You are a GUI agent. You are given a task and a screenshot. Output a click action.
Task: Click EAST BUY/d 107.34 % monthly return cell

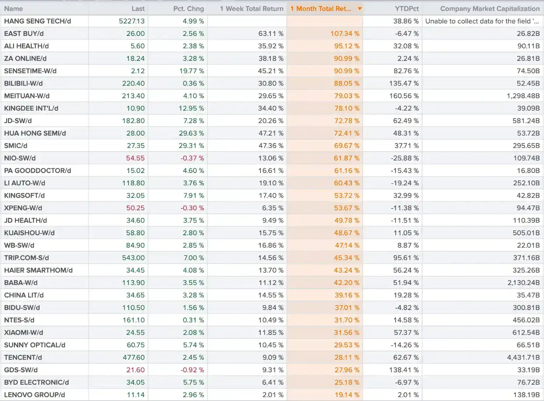coord(345,33)
